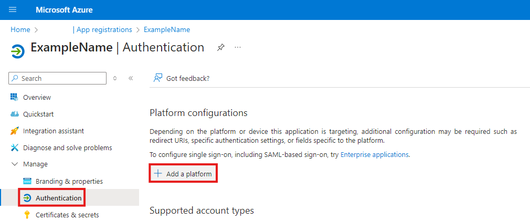This screenshot has height=221, width=530.
Task: Open the hamburger portal menu
Action: click(x=13, y=10)
